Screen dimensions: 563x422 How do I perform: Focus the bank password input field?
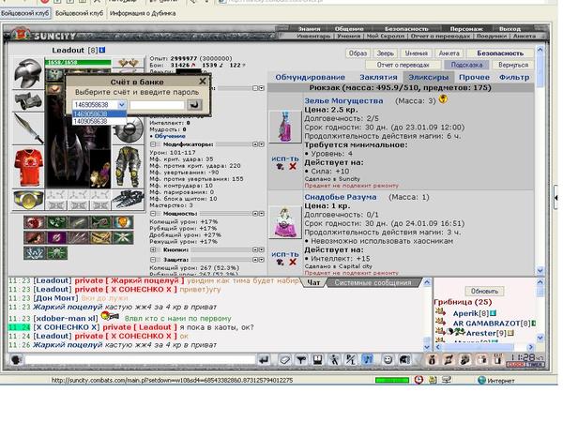pos(157,105)
